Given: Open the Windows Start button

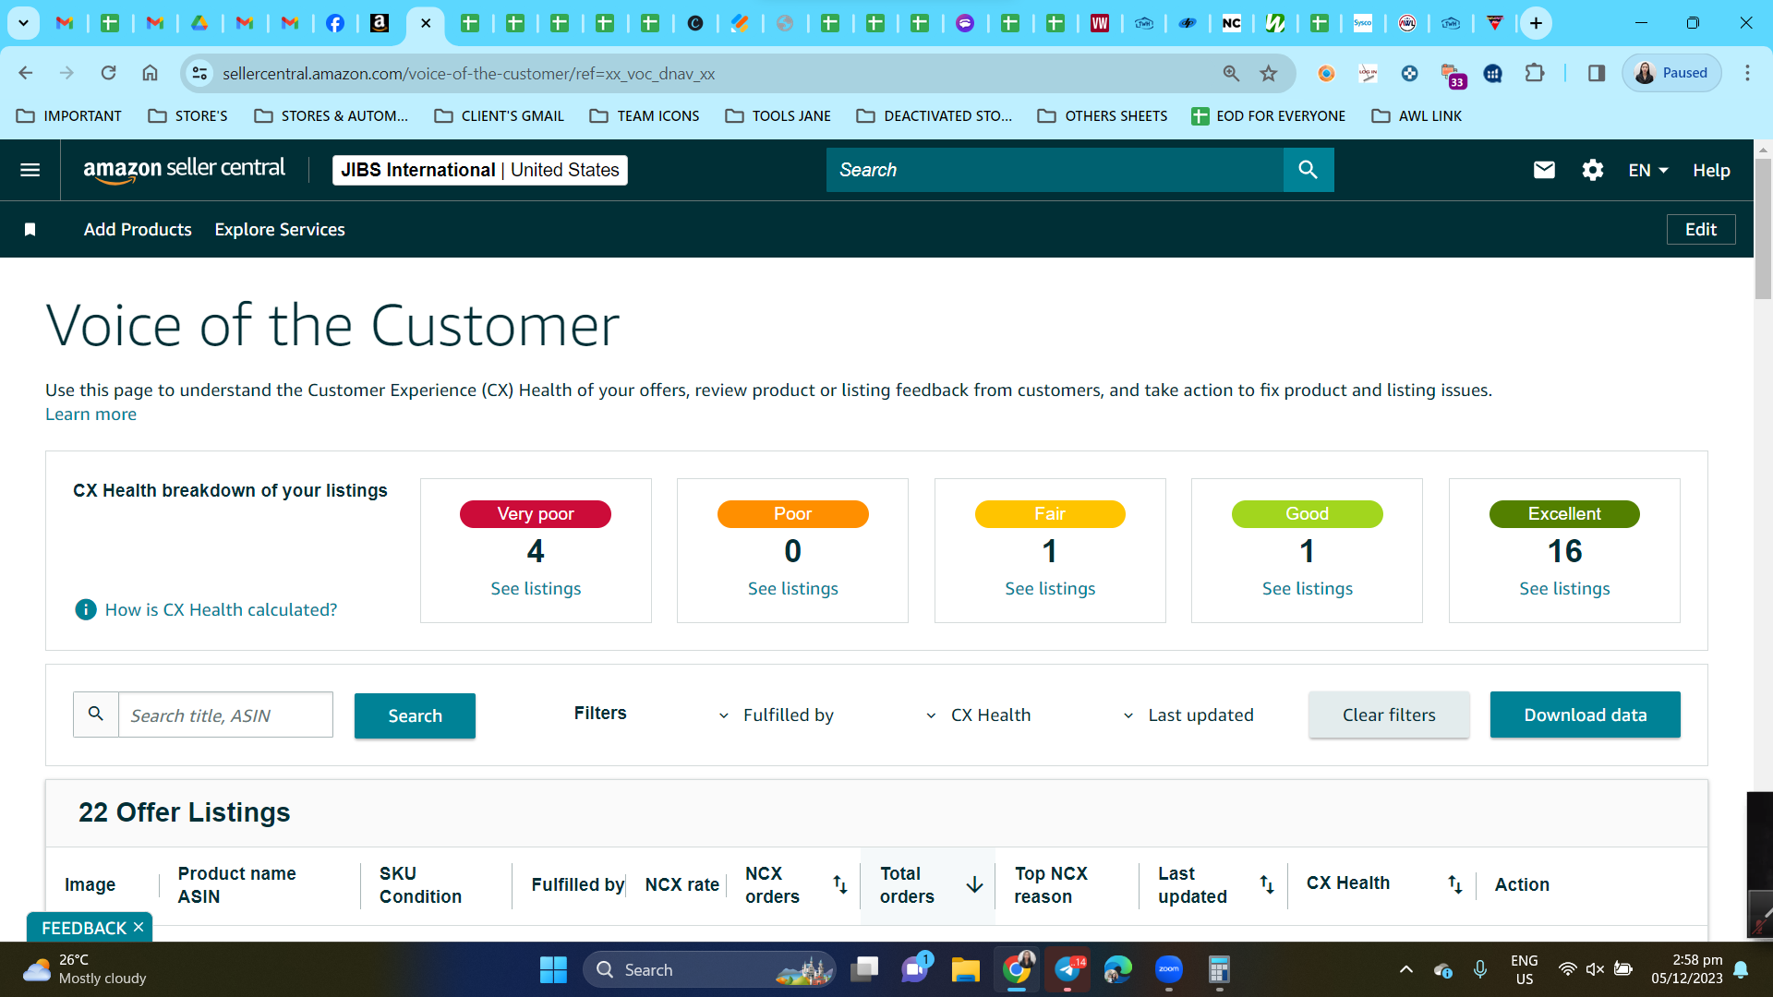Looking at the screenshot, I should [x=553, y=969].
